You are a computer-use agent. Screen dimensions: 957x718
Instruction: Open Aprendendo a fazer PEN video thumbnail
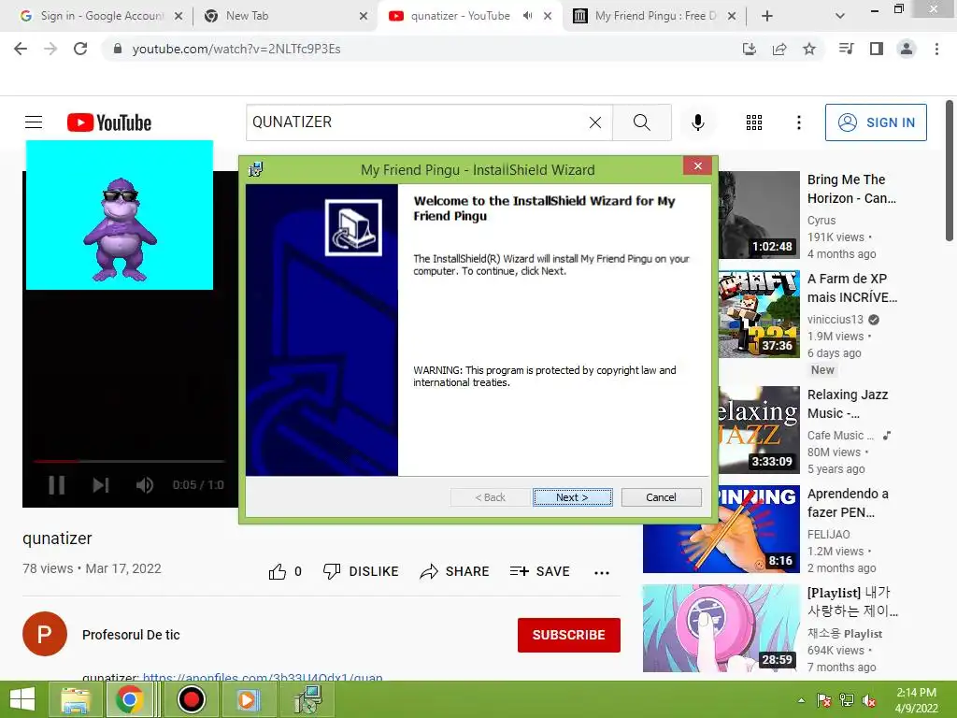[721, 529]
